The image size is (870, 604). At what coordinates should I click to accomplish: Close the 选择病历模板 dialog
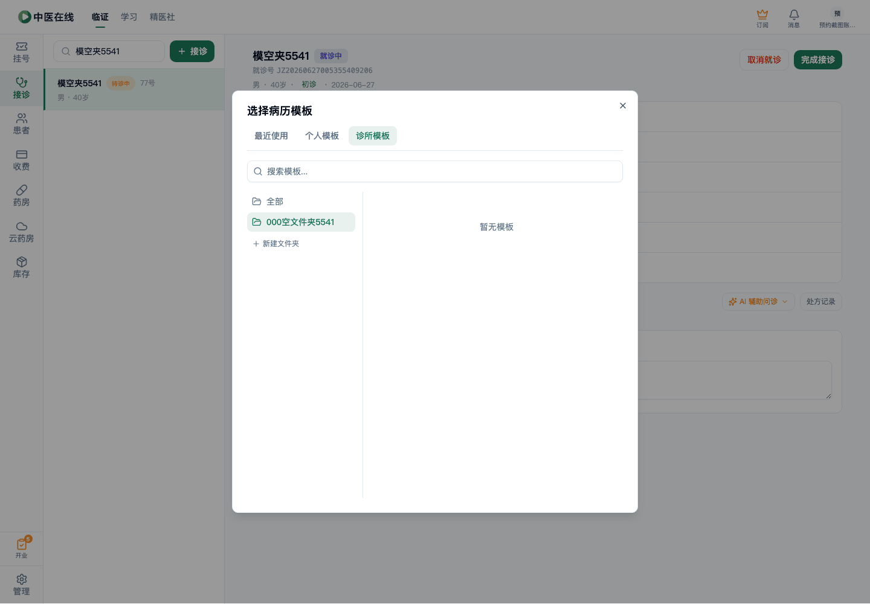click(623, 106)
